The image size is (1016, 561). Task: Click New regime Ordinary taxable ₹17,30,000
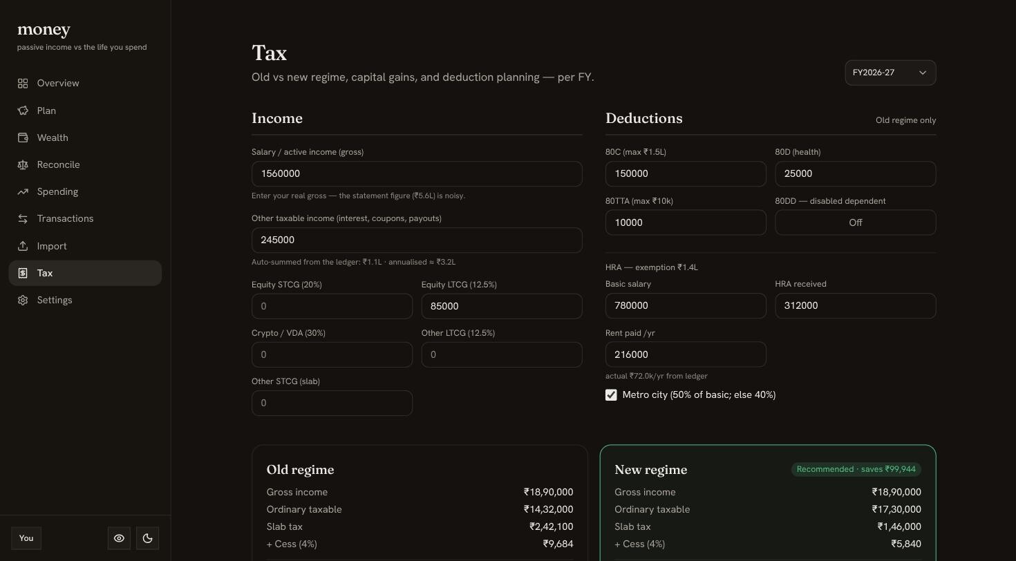point(896,509)
